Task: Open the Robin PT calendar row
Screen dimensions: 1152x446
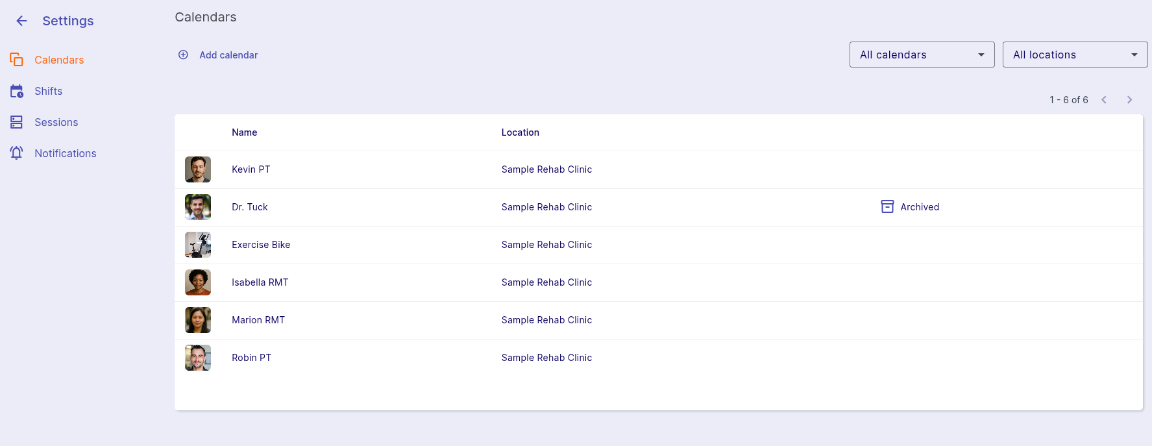Action: click(252, 358)
